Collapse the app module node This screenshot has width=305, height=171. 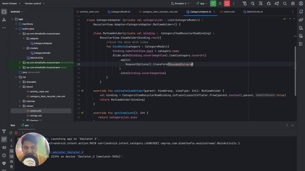coord(12,19)
